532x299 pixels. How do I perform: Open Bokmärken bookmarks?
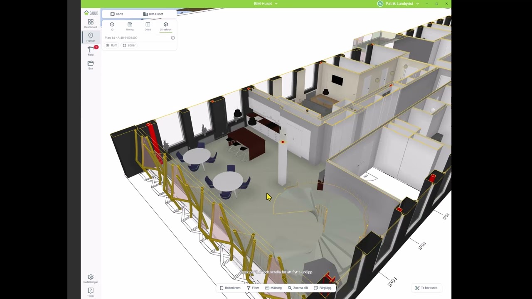tap(230, 288)
